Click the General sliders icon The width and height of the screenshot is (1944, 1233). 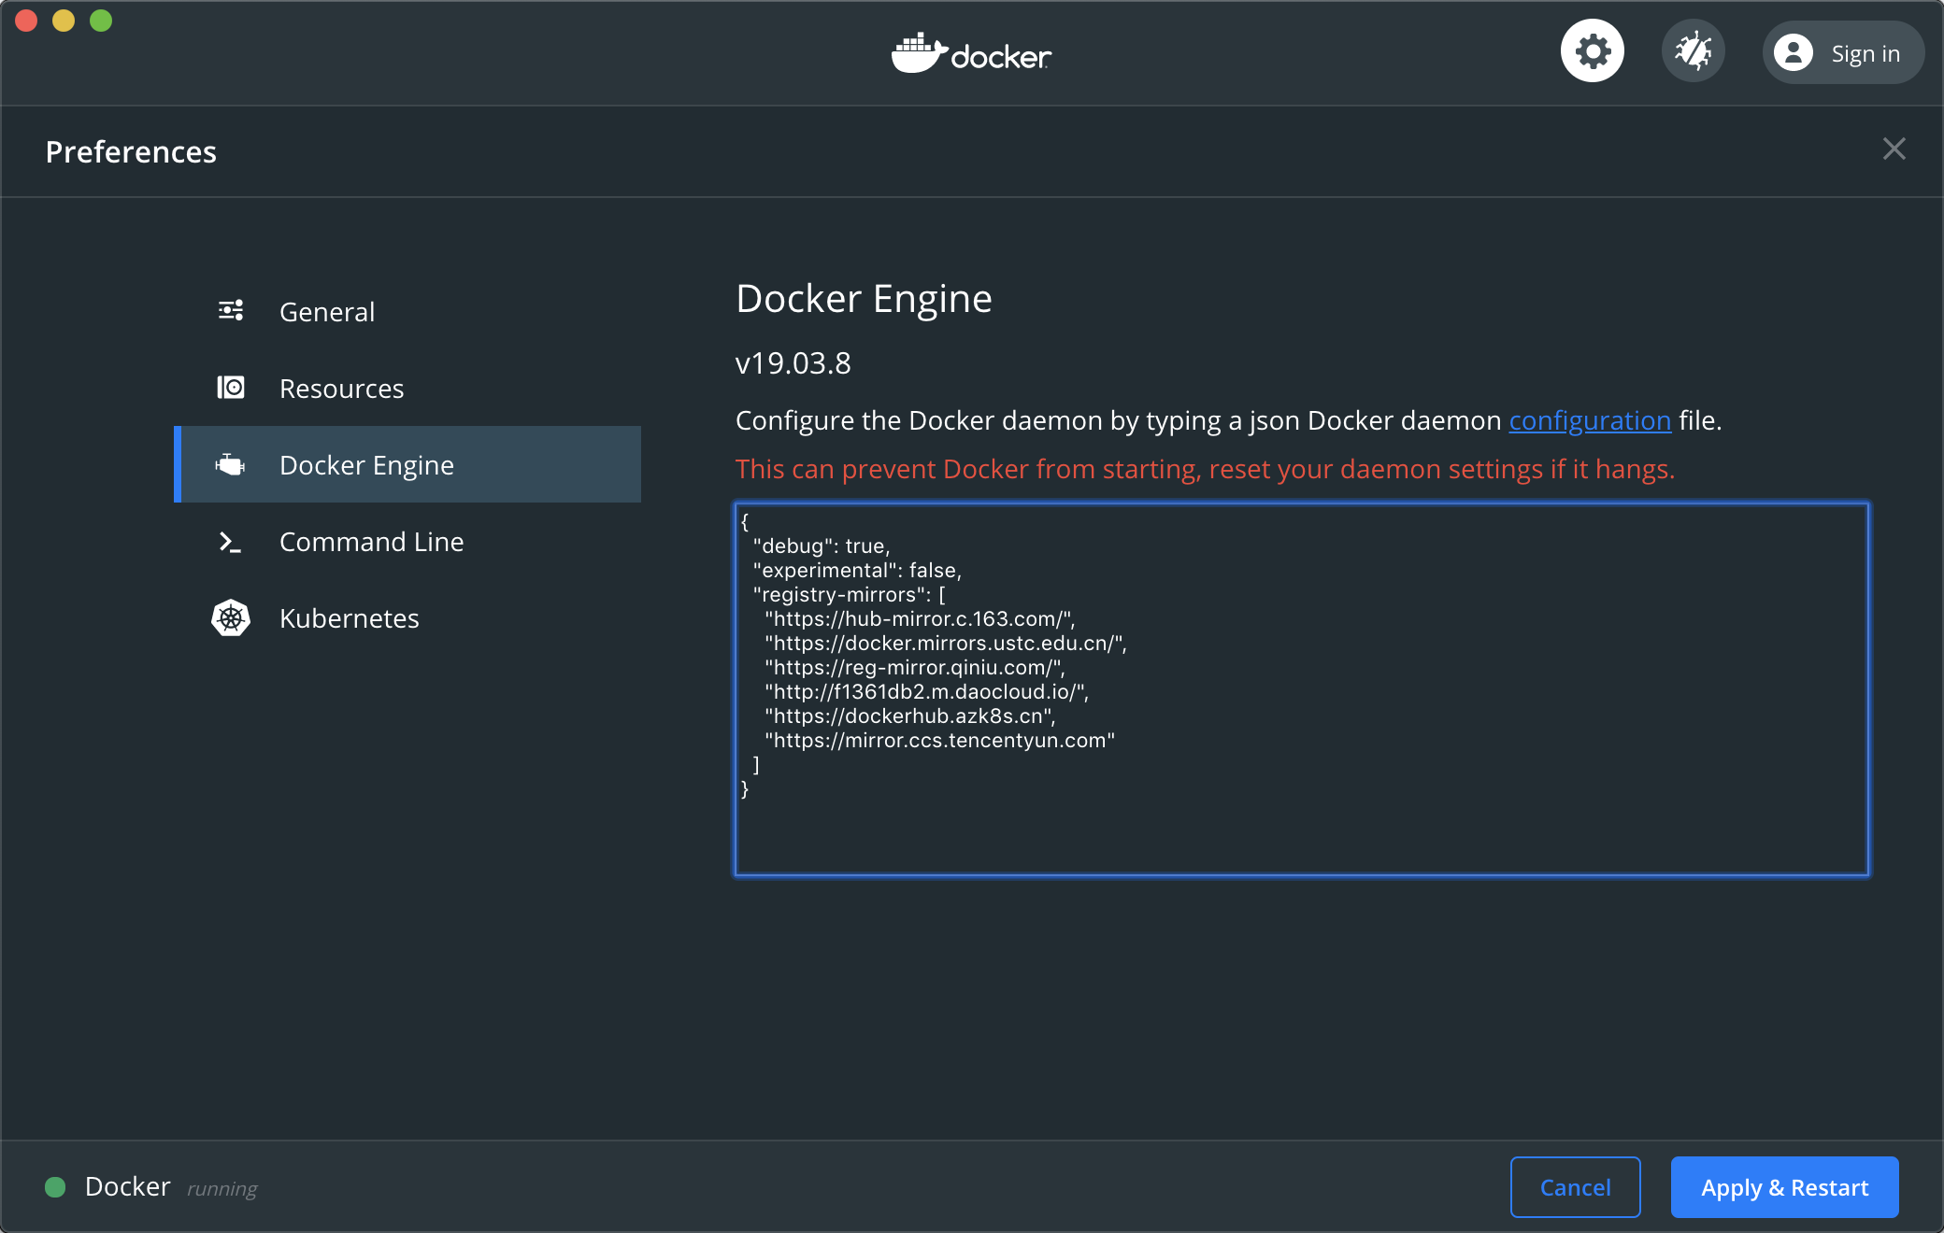[x=231, y=311]
